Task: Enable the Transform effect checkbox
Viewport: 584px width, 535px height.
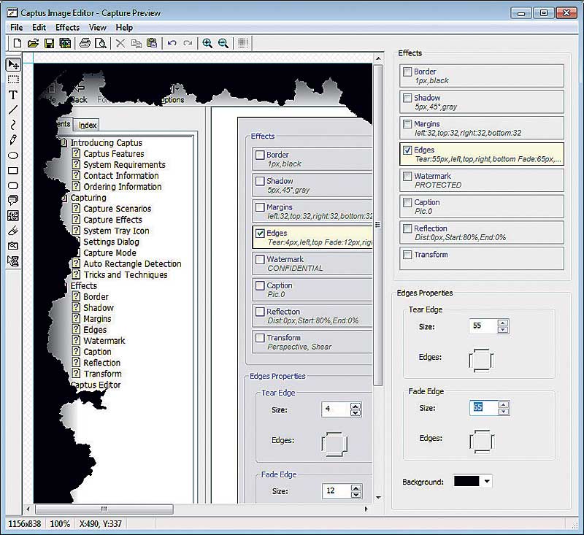Action: [x=407, y=255]
